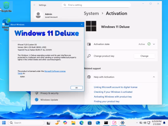Click the network icon in system tray

click(149, 123)
